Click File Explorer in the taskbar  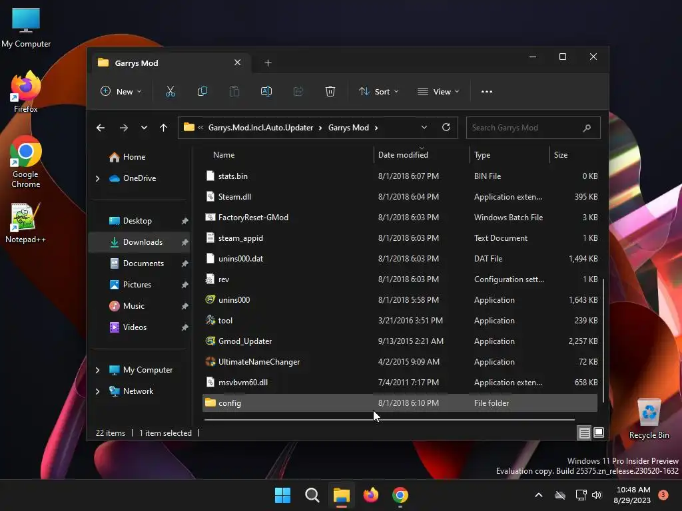342,495
